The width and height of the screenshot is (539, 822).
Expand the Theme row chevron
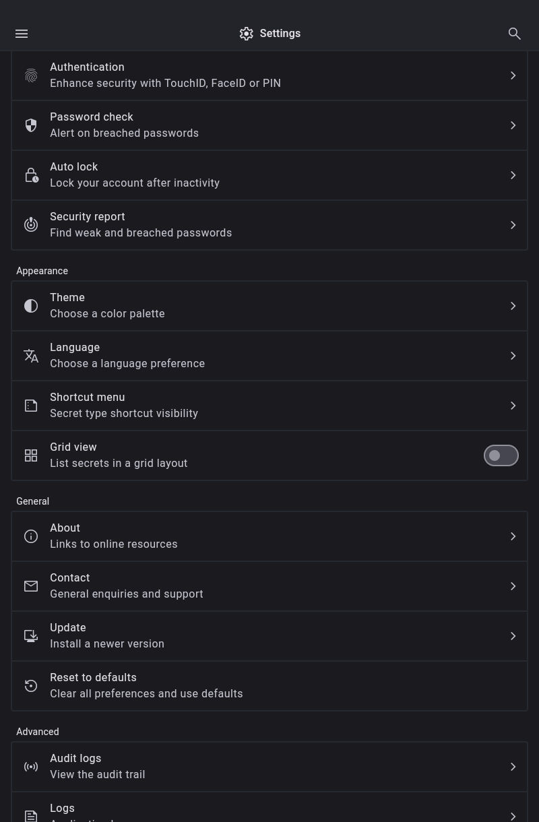(x=513, y=306)
